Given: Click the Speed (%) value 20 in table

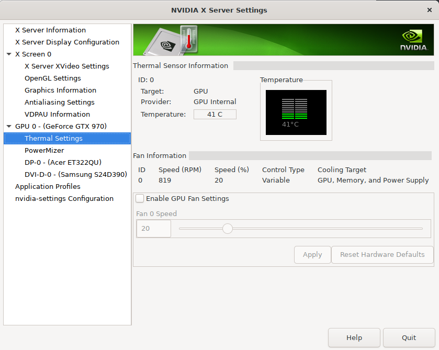Looking at the screenshot, I should (x=219, y=180).
